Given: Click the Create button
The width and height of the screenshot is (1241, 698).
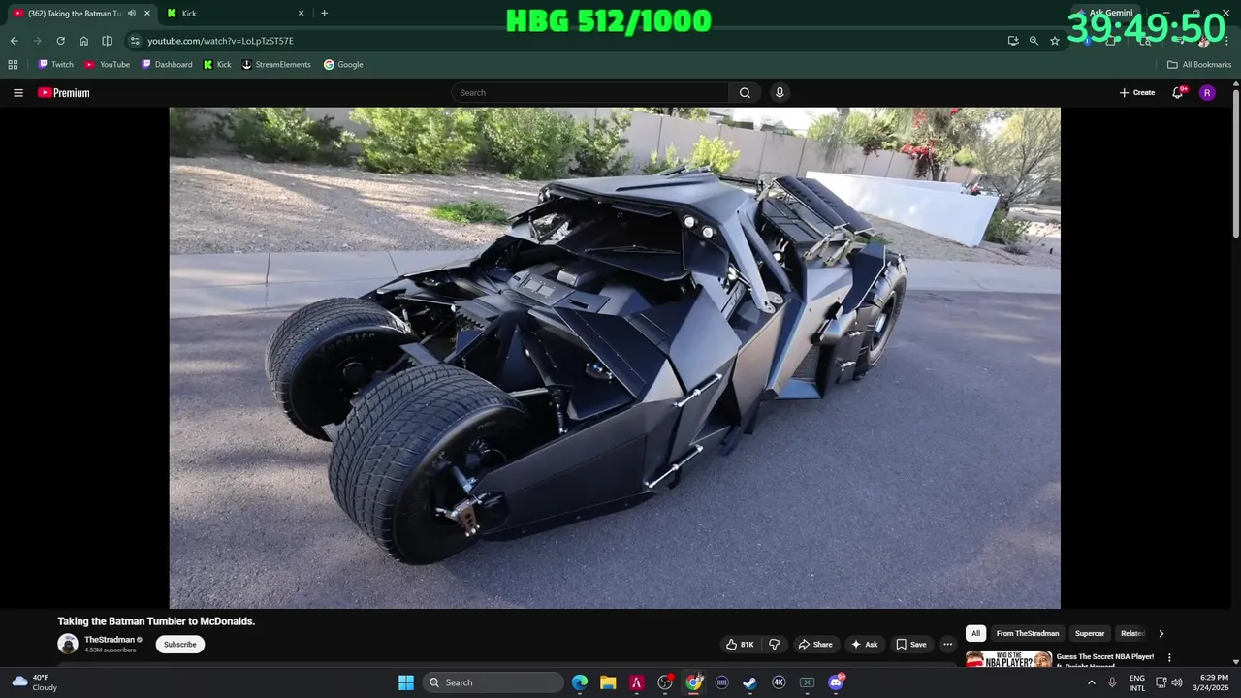Looking at the screenshot, I should coord(1137,93).
